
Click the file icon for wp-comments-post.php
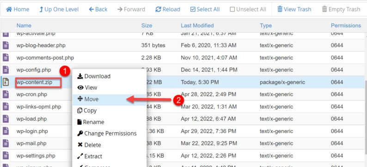click(x=6, y=57)
